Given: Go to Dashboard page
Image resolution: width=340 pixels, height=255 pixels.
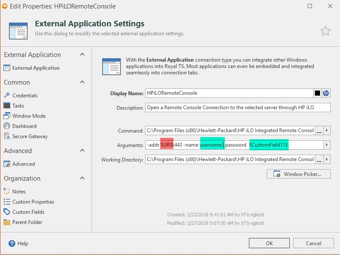Looking at the screenshot, I should 24,126.
